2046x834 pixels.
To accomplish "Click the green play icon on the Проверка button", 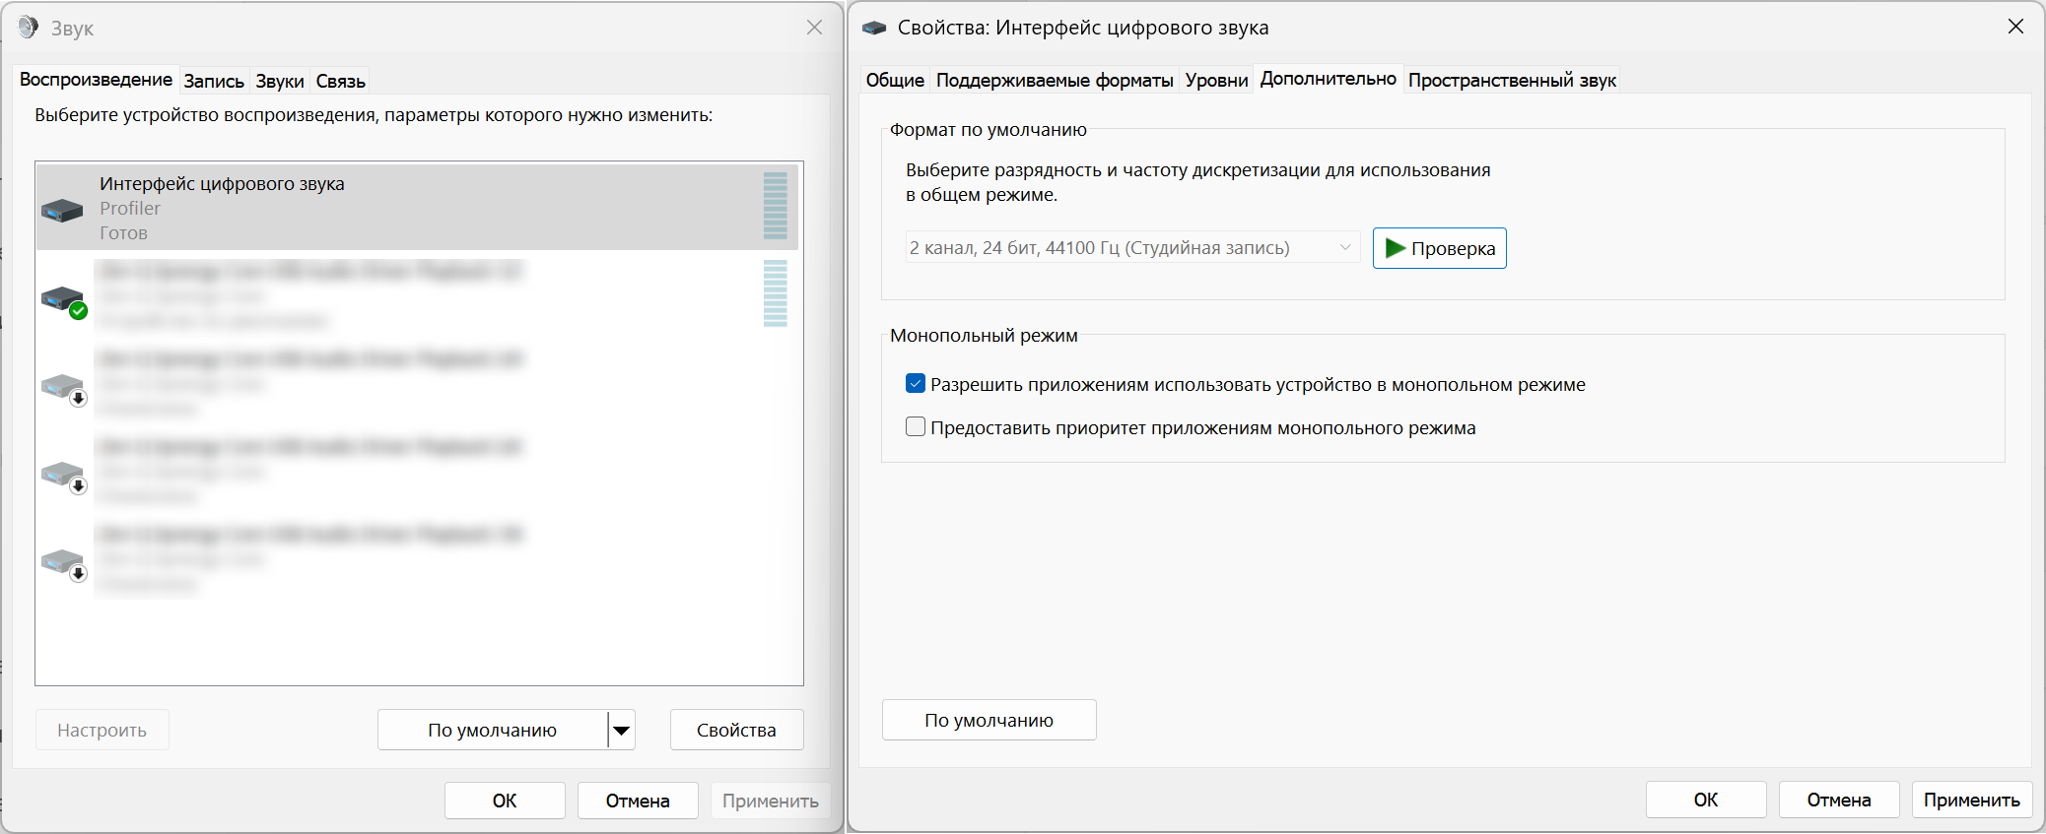I will (1395, 248).
